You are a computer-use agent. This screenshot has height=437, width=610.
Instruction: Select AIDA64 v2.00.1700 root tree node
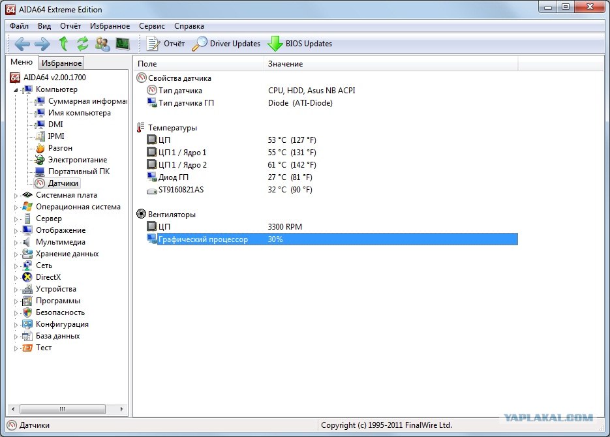54,78
